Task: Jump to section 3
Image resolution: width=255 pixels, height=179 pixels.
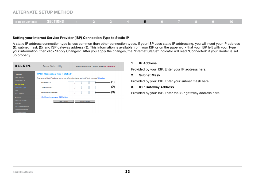Action: coord(111,22)
